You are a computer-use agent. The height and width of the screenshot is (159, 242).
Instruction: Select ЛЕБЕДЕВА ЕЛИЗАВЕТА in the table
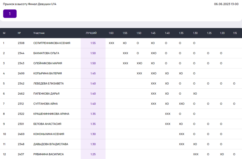(x=48, y=84)
